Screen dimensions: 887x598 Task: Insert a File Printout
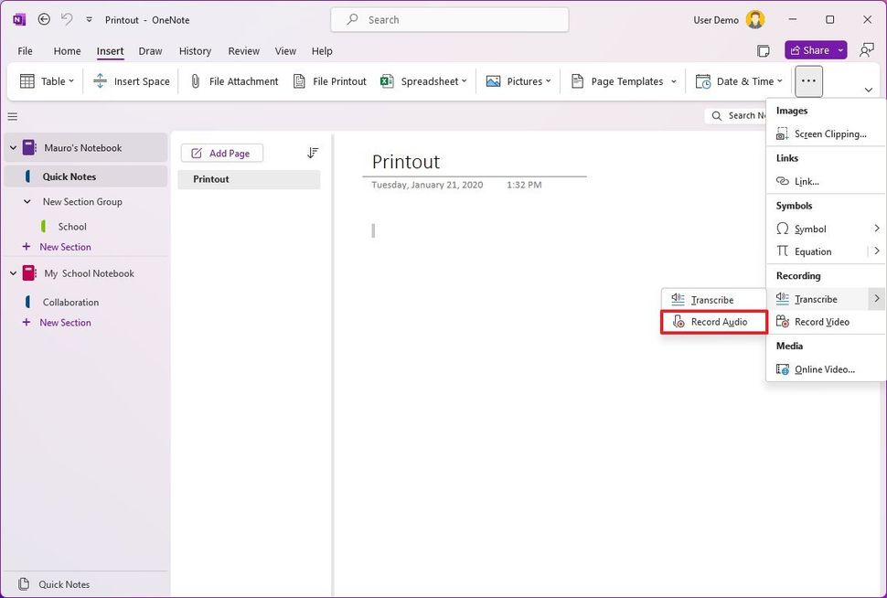coord(329,80)
